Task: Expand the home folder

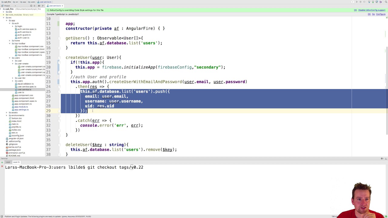Action: 9,41
